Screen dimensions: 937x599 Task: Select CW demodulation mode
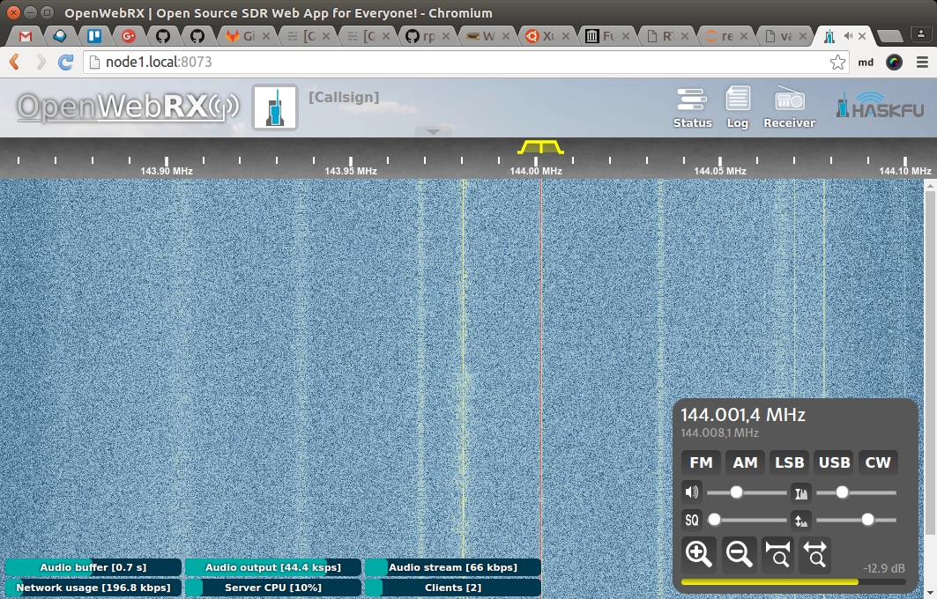click(877, 462)
